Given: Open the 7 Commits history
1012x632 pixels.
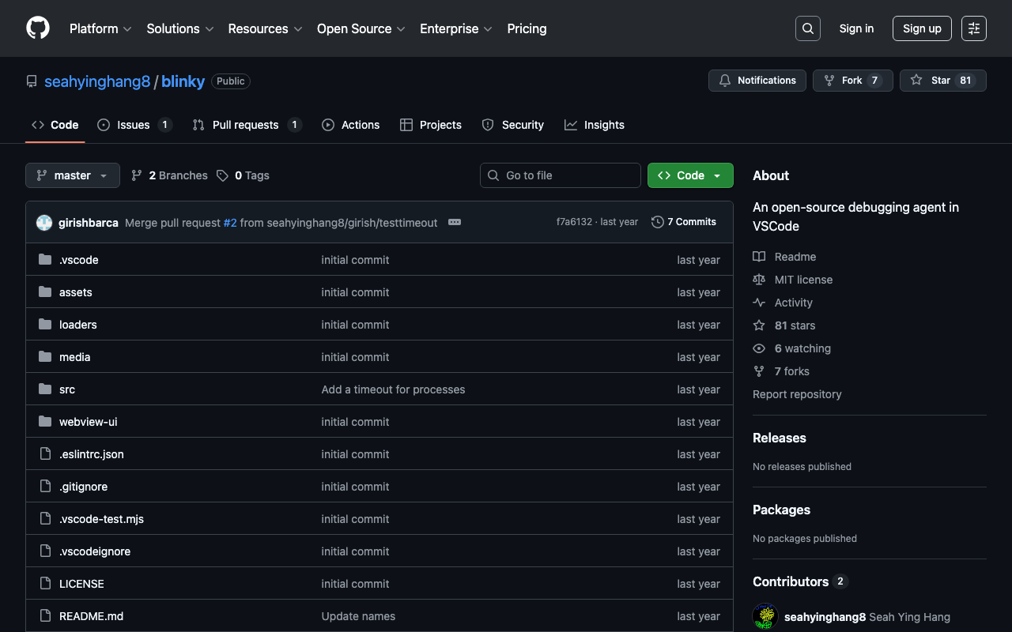Looking at the screenshot, I should tap(684, 222).
